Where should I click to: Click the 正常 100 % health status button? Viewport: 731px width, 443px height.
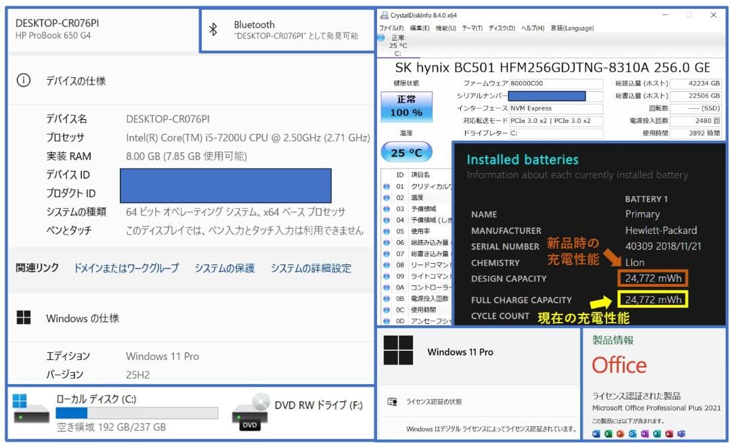point(407,107)
